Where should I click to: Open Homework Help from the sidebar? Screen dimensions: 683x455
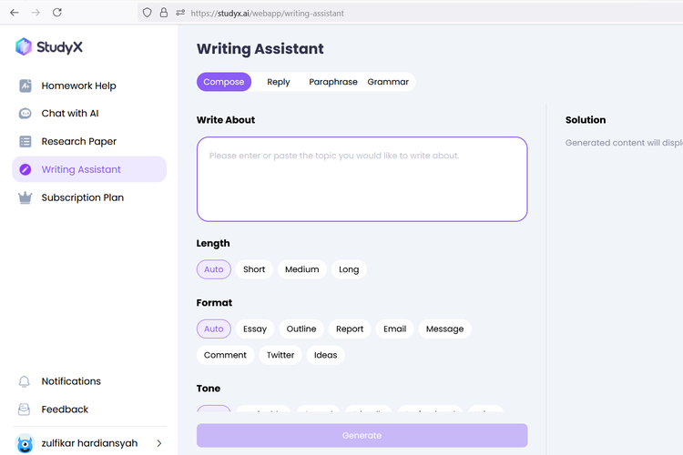pyautogui.click(x=89, y=86)
